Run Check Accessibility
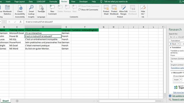 20,10
